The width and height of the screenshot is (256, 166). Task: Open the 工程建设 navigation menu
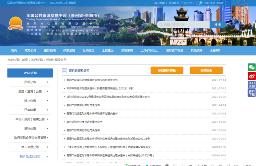pos(108,50)
